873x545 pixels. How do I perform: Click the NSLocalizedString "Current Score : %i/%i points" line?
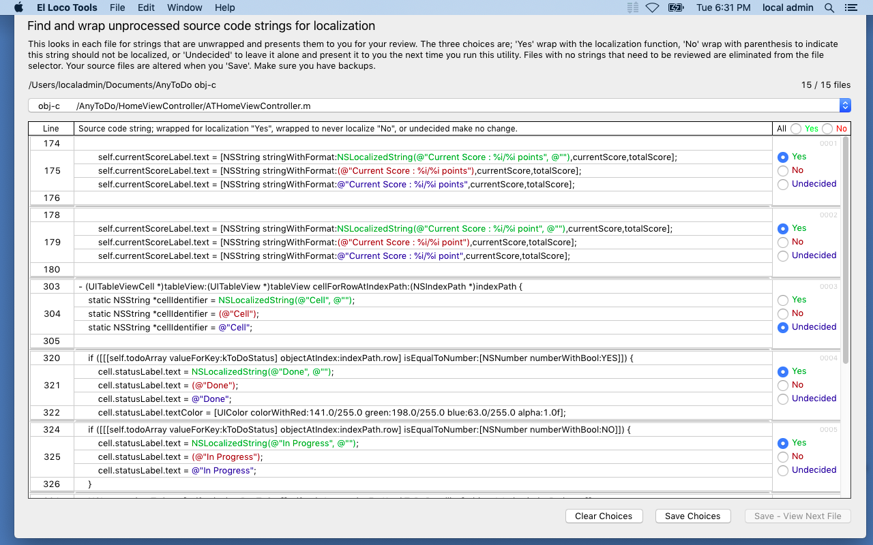point(423,157)
